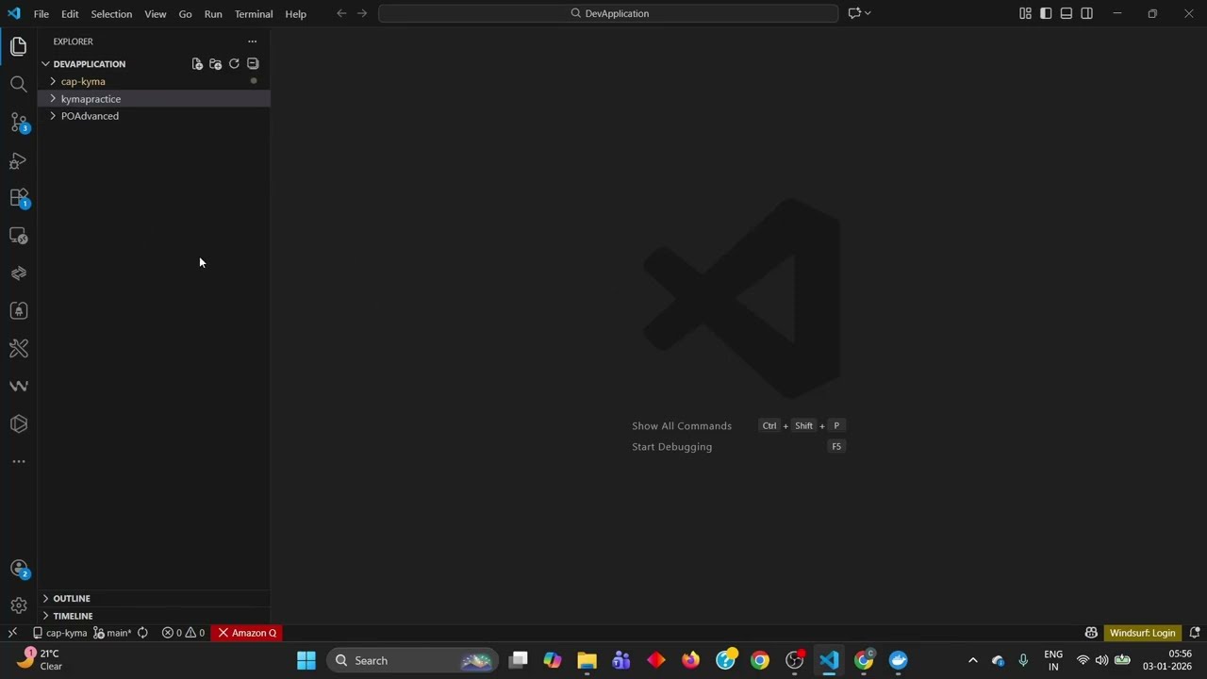Toggle the bottom panel visibility

pos(1066,13)
